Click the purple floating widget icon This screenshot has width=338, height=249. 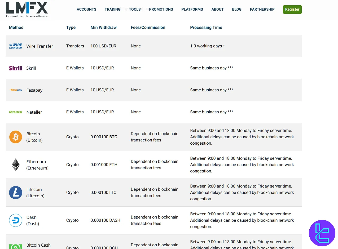click(322, 233)
